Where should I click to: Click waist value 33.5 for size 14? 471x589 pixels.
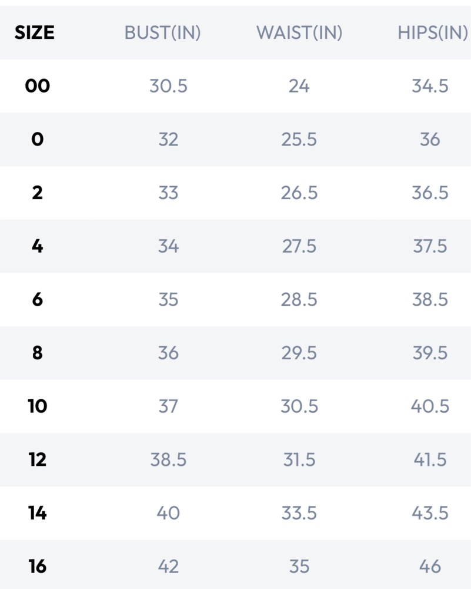(x=299, y=513)
